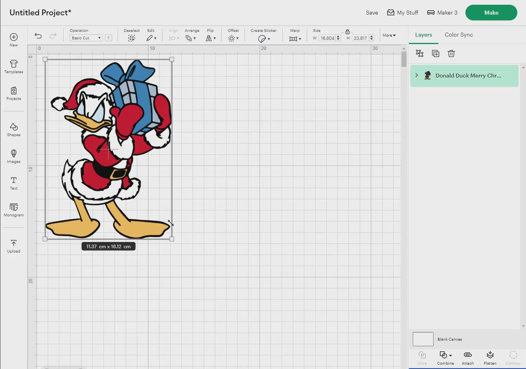Open the Offset tool

[x=233, y=38]
